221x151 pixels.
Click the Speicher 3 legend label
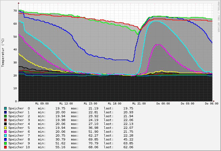[19, 120]
